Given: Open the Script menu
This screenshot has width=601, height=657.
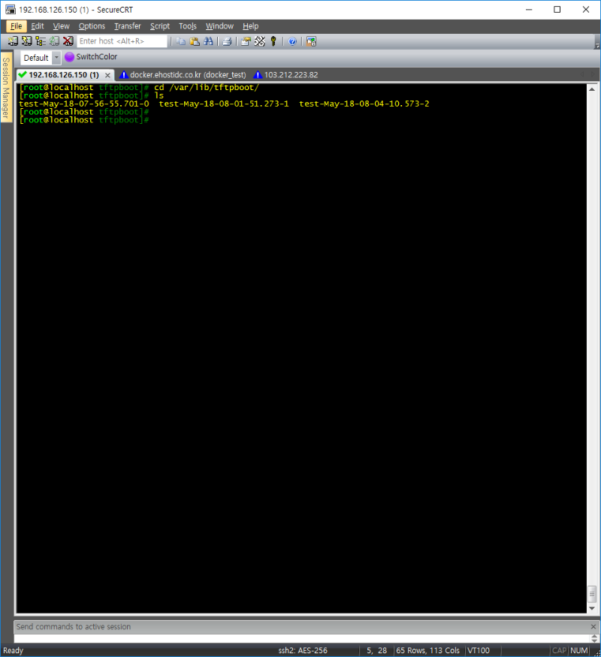Looking at the screenshot, I should [160, 26].
